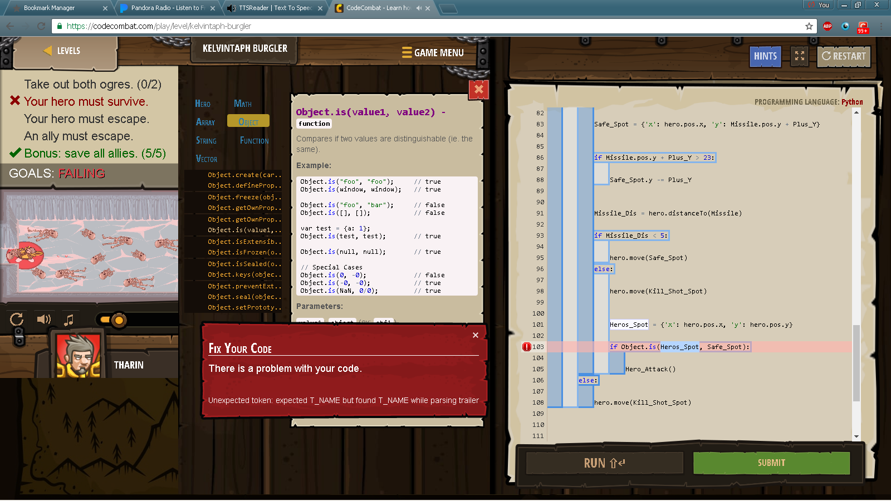
Task: Open the Game Menu
Action: click(433, 52)
